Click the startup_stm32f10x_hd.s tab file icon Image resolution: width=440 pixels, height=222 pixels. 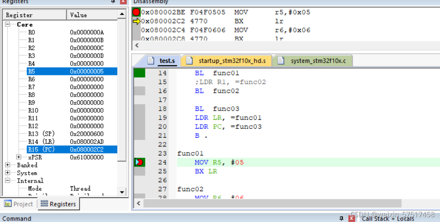[x=189, y=61]
